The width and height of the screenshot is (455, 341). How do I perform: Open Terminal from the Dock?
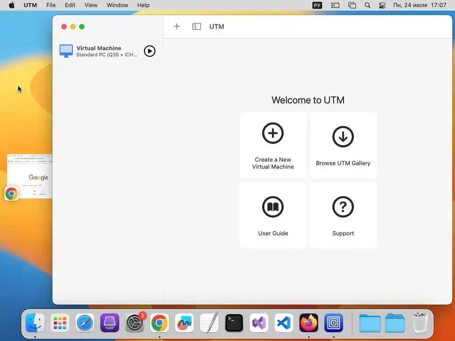[234, 323]
